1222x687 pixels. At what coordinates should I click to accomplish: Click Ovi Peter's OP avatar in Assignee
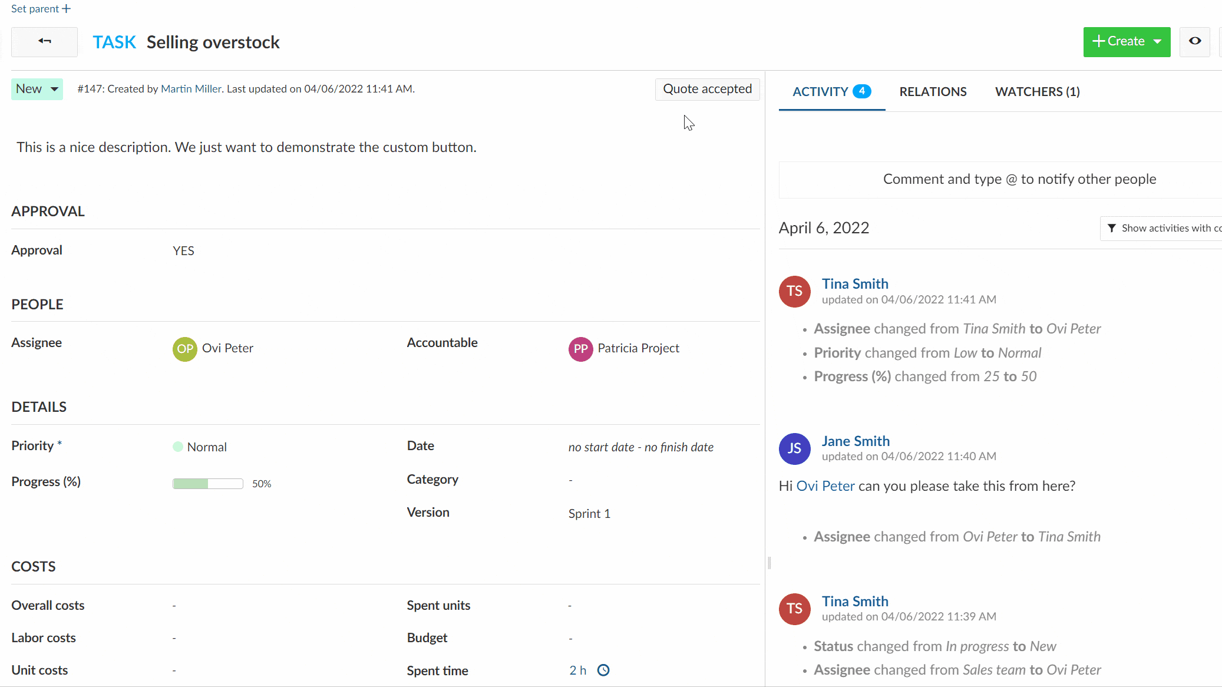[x=184, y=349]
